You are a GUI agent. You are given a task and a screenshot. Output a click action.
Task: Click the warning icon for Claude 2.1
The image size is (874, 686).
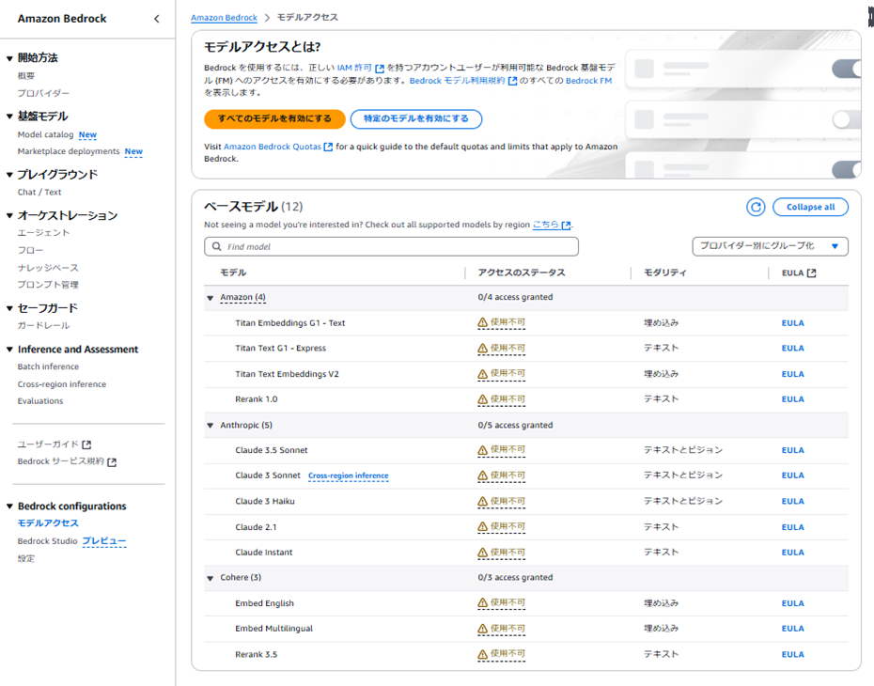click(483, 527)
